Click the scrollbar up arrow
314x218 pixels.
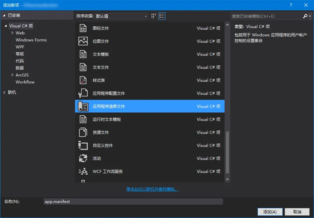click(227, 25)
